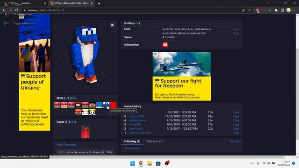299x168 pixels.
Task: Close the NameMC browser tab
Action: pos(92,3)
